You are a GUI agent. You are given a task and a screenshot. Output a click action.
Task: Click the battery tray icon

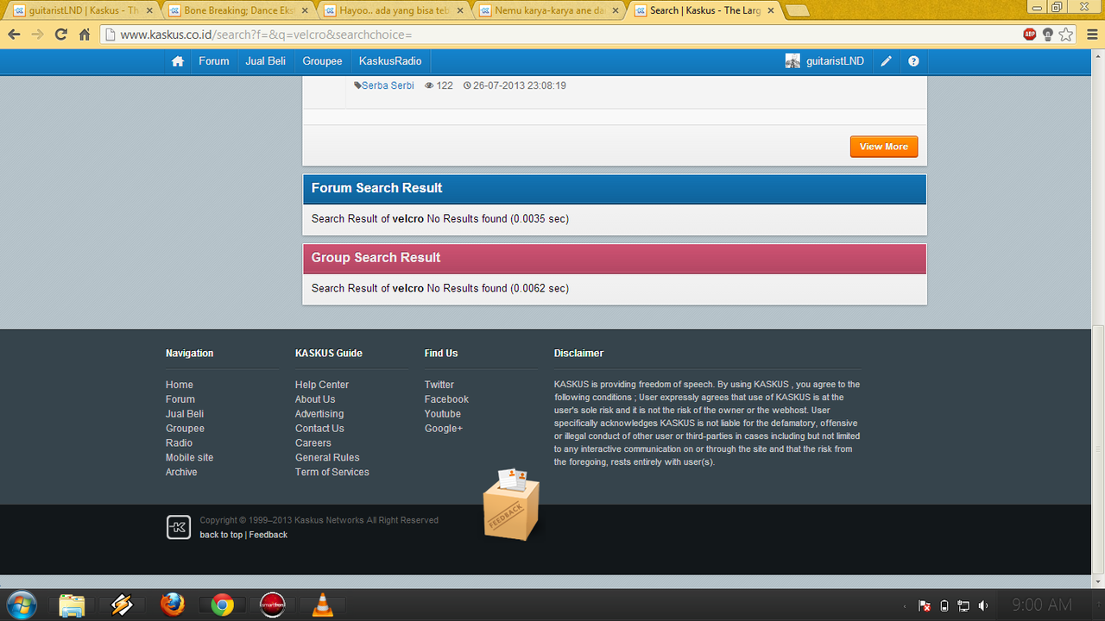(x=944, y=605)
